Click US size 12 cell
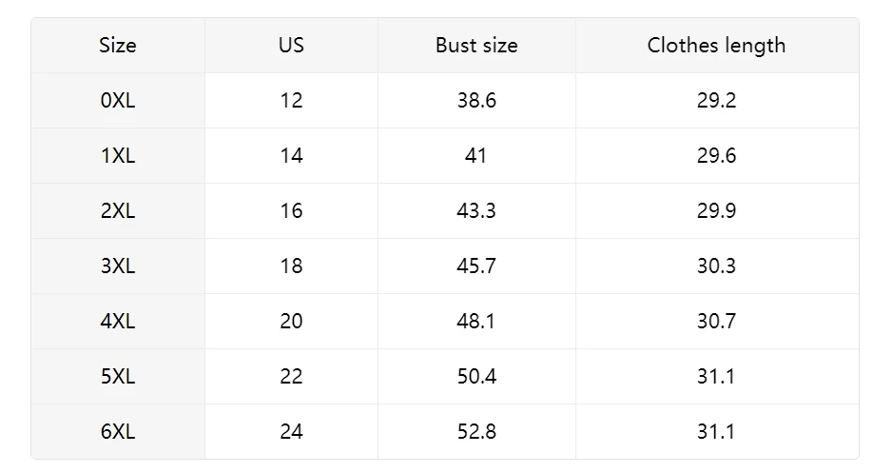This screenshot has height=473, width=893. [x=291, y=100]
